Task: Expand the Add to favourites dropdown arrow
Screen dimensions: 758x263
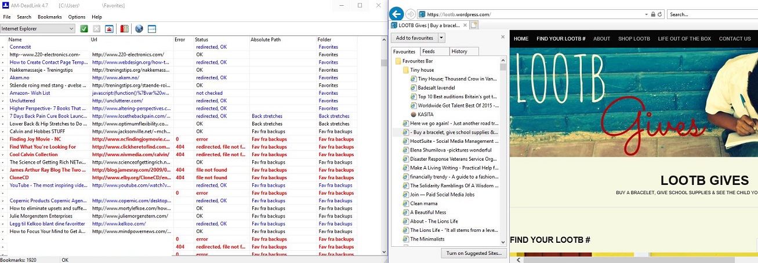Action: (x=441, y=38)
